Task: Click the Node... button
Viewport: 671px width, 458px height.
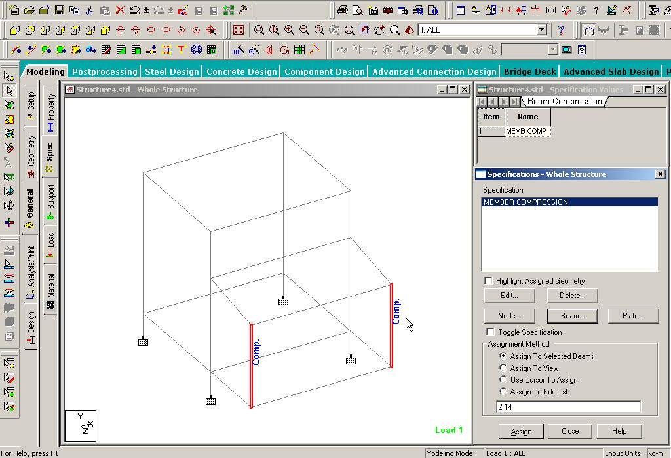Action: click(x=509, y=316)
